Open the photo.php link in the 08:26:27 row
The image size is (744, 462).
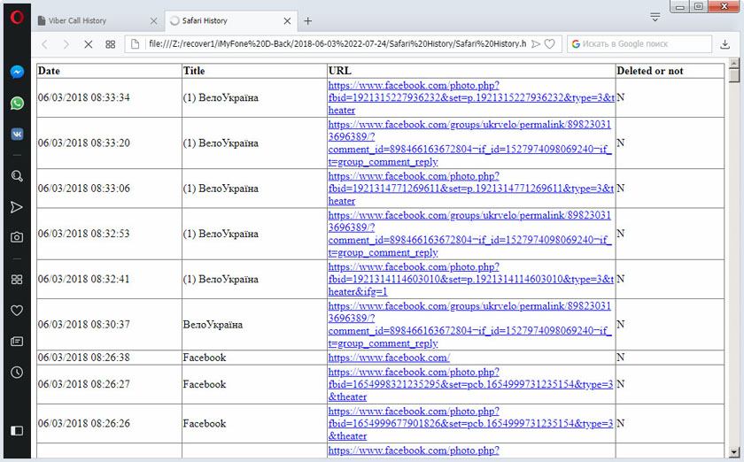pyautogui.click(x=470, y=384)
